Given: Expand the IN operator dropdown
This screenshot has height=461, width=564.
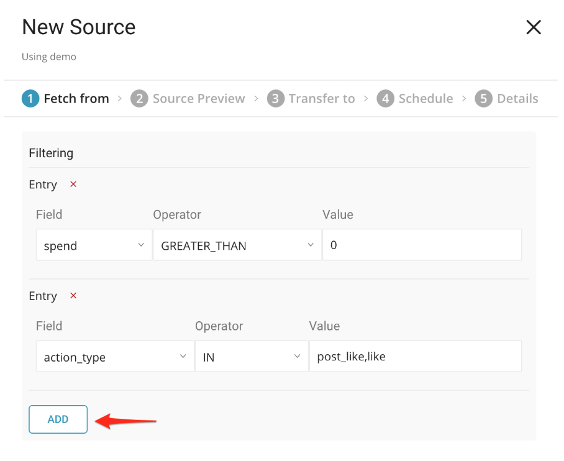Looking at the screenshot, I should [x=251, y=357].
